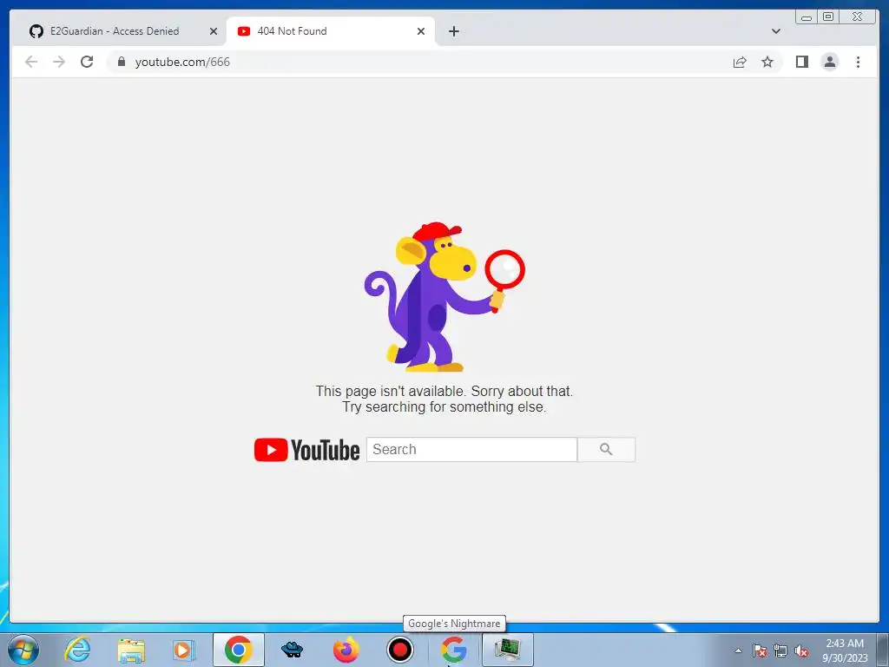889x667 pixels.
Task: Click the Show desktop button by the clock
Action: pyautogui.click(x=883, y=650)
